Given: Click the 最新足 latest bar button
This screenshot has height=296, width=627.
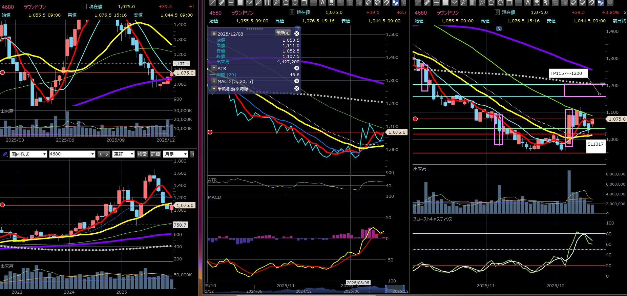Looking at the screenshot, I should [283, 33].
